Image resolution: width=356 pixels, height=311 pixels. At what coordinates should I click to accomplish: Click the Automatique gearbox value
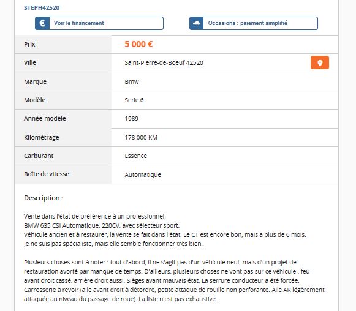pyautogui.click(x=143, y=174)
